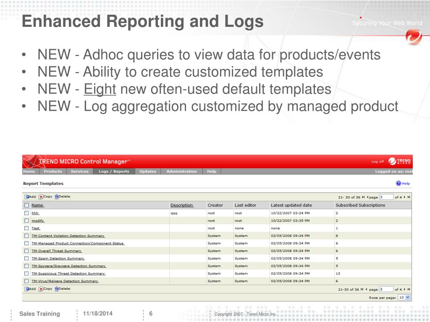Click the top Copy template icon
The image size is (430, 322).
pyautogui.click(x=41, y=197)
